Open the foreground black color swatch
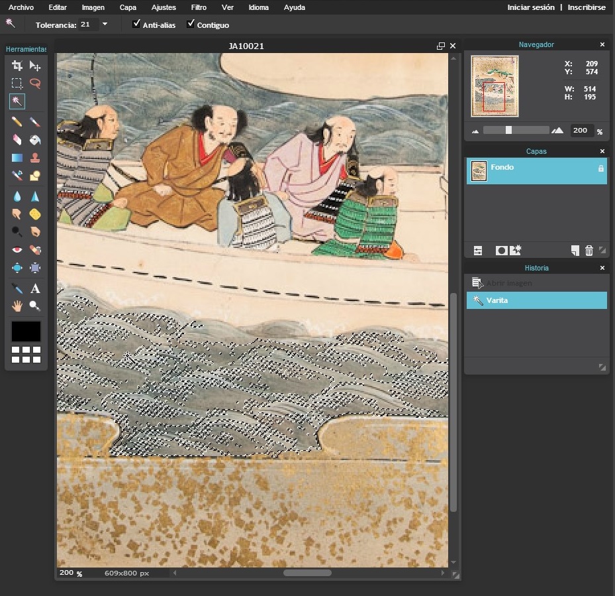Screen dimensions: 615x596 pyautogui.click(x=26, y=331)
